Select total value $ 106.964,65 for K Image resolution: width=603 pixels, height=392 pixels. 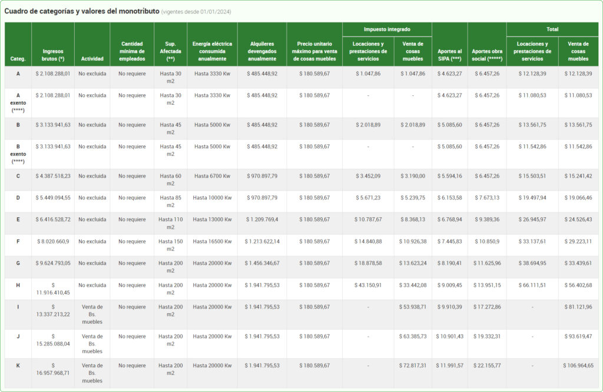(578, 366)
